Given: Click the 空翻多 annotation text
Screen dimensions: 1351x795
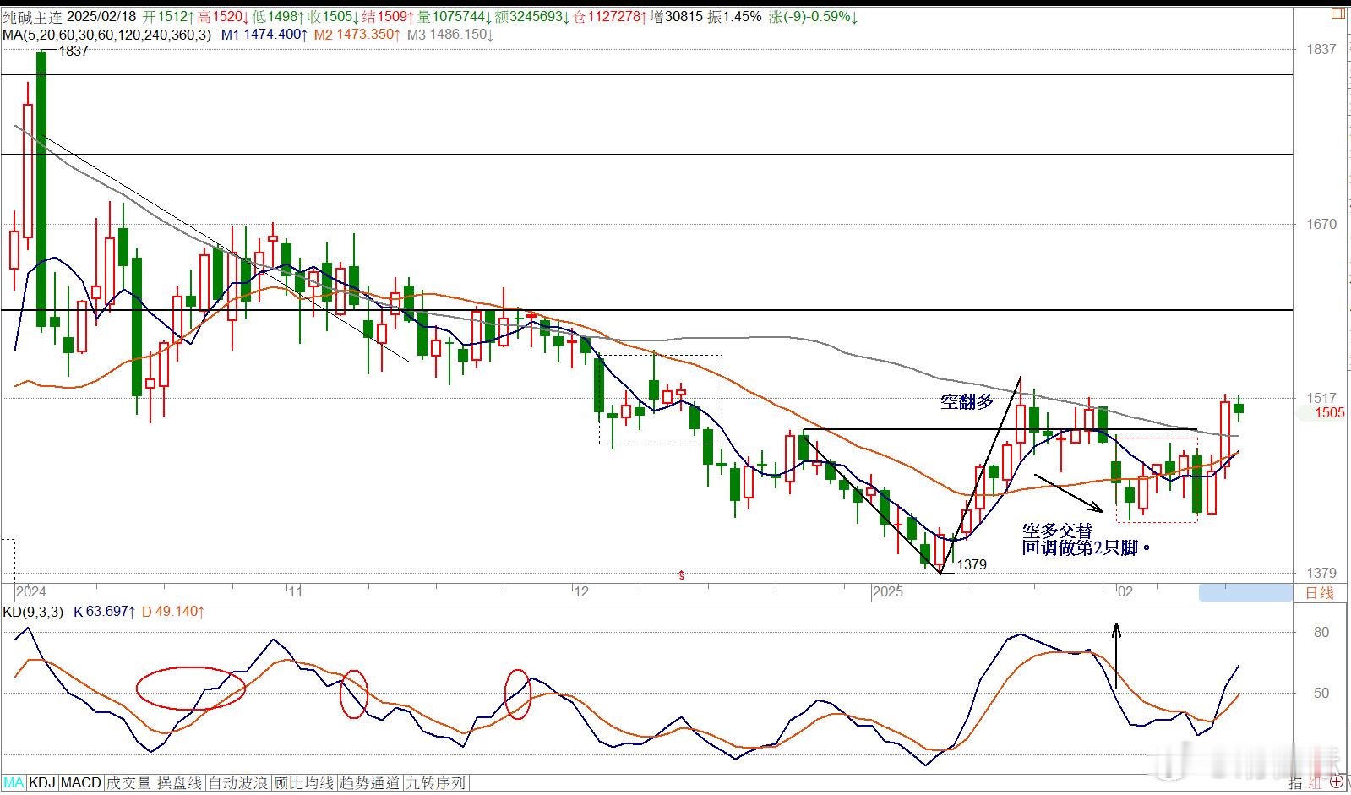Looking at the screenshot, I should tap(967, 402).
